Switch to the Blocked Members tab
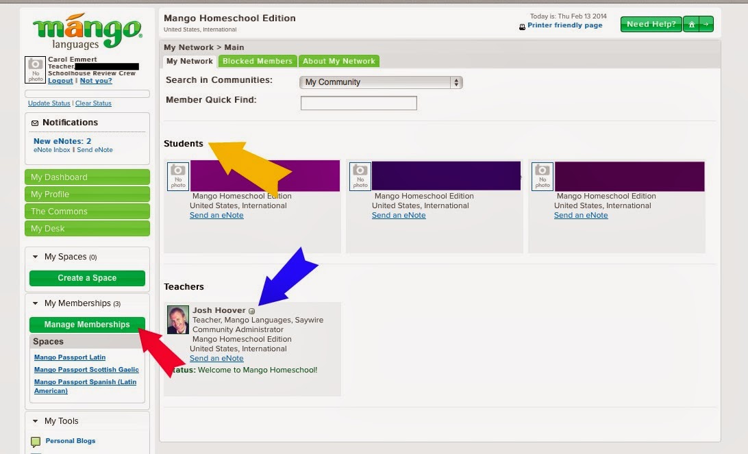Screen dimensions: 748x454 coord(257,61)
